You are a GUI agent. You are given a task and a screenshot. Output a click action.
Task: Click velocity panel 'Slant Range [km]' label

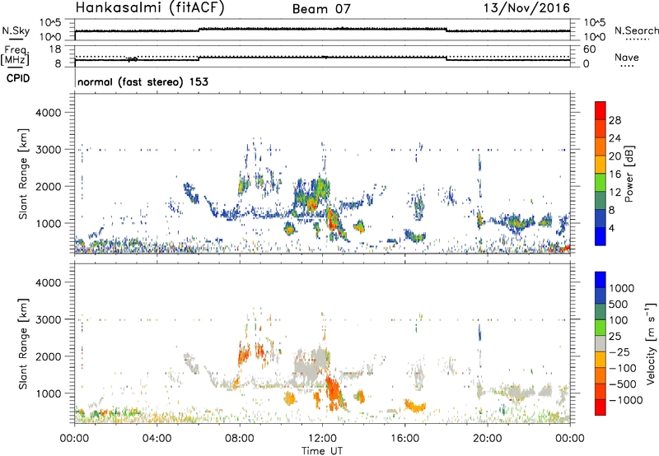tap(23, 344)
